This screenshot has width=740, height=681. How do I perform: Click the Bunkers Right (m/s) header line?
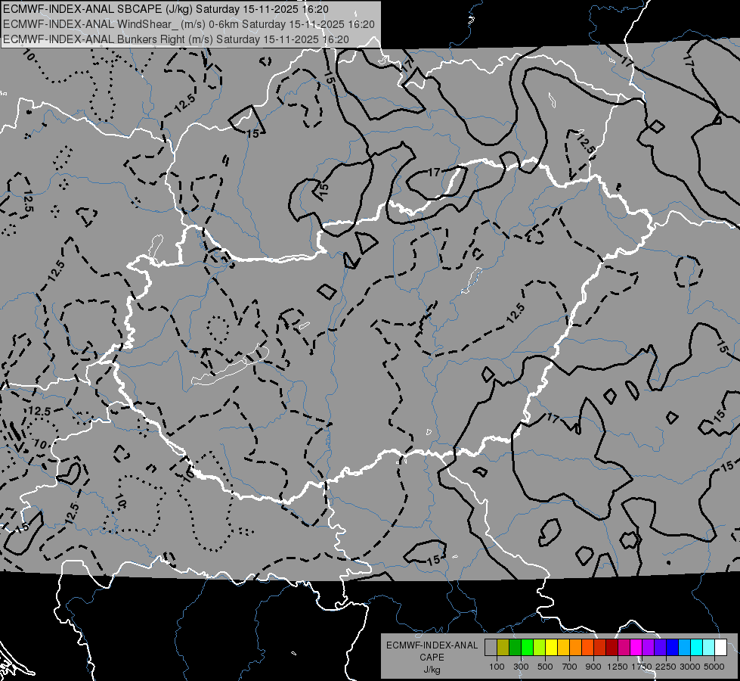(175, 39)
